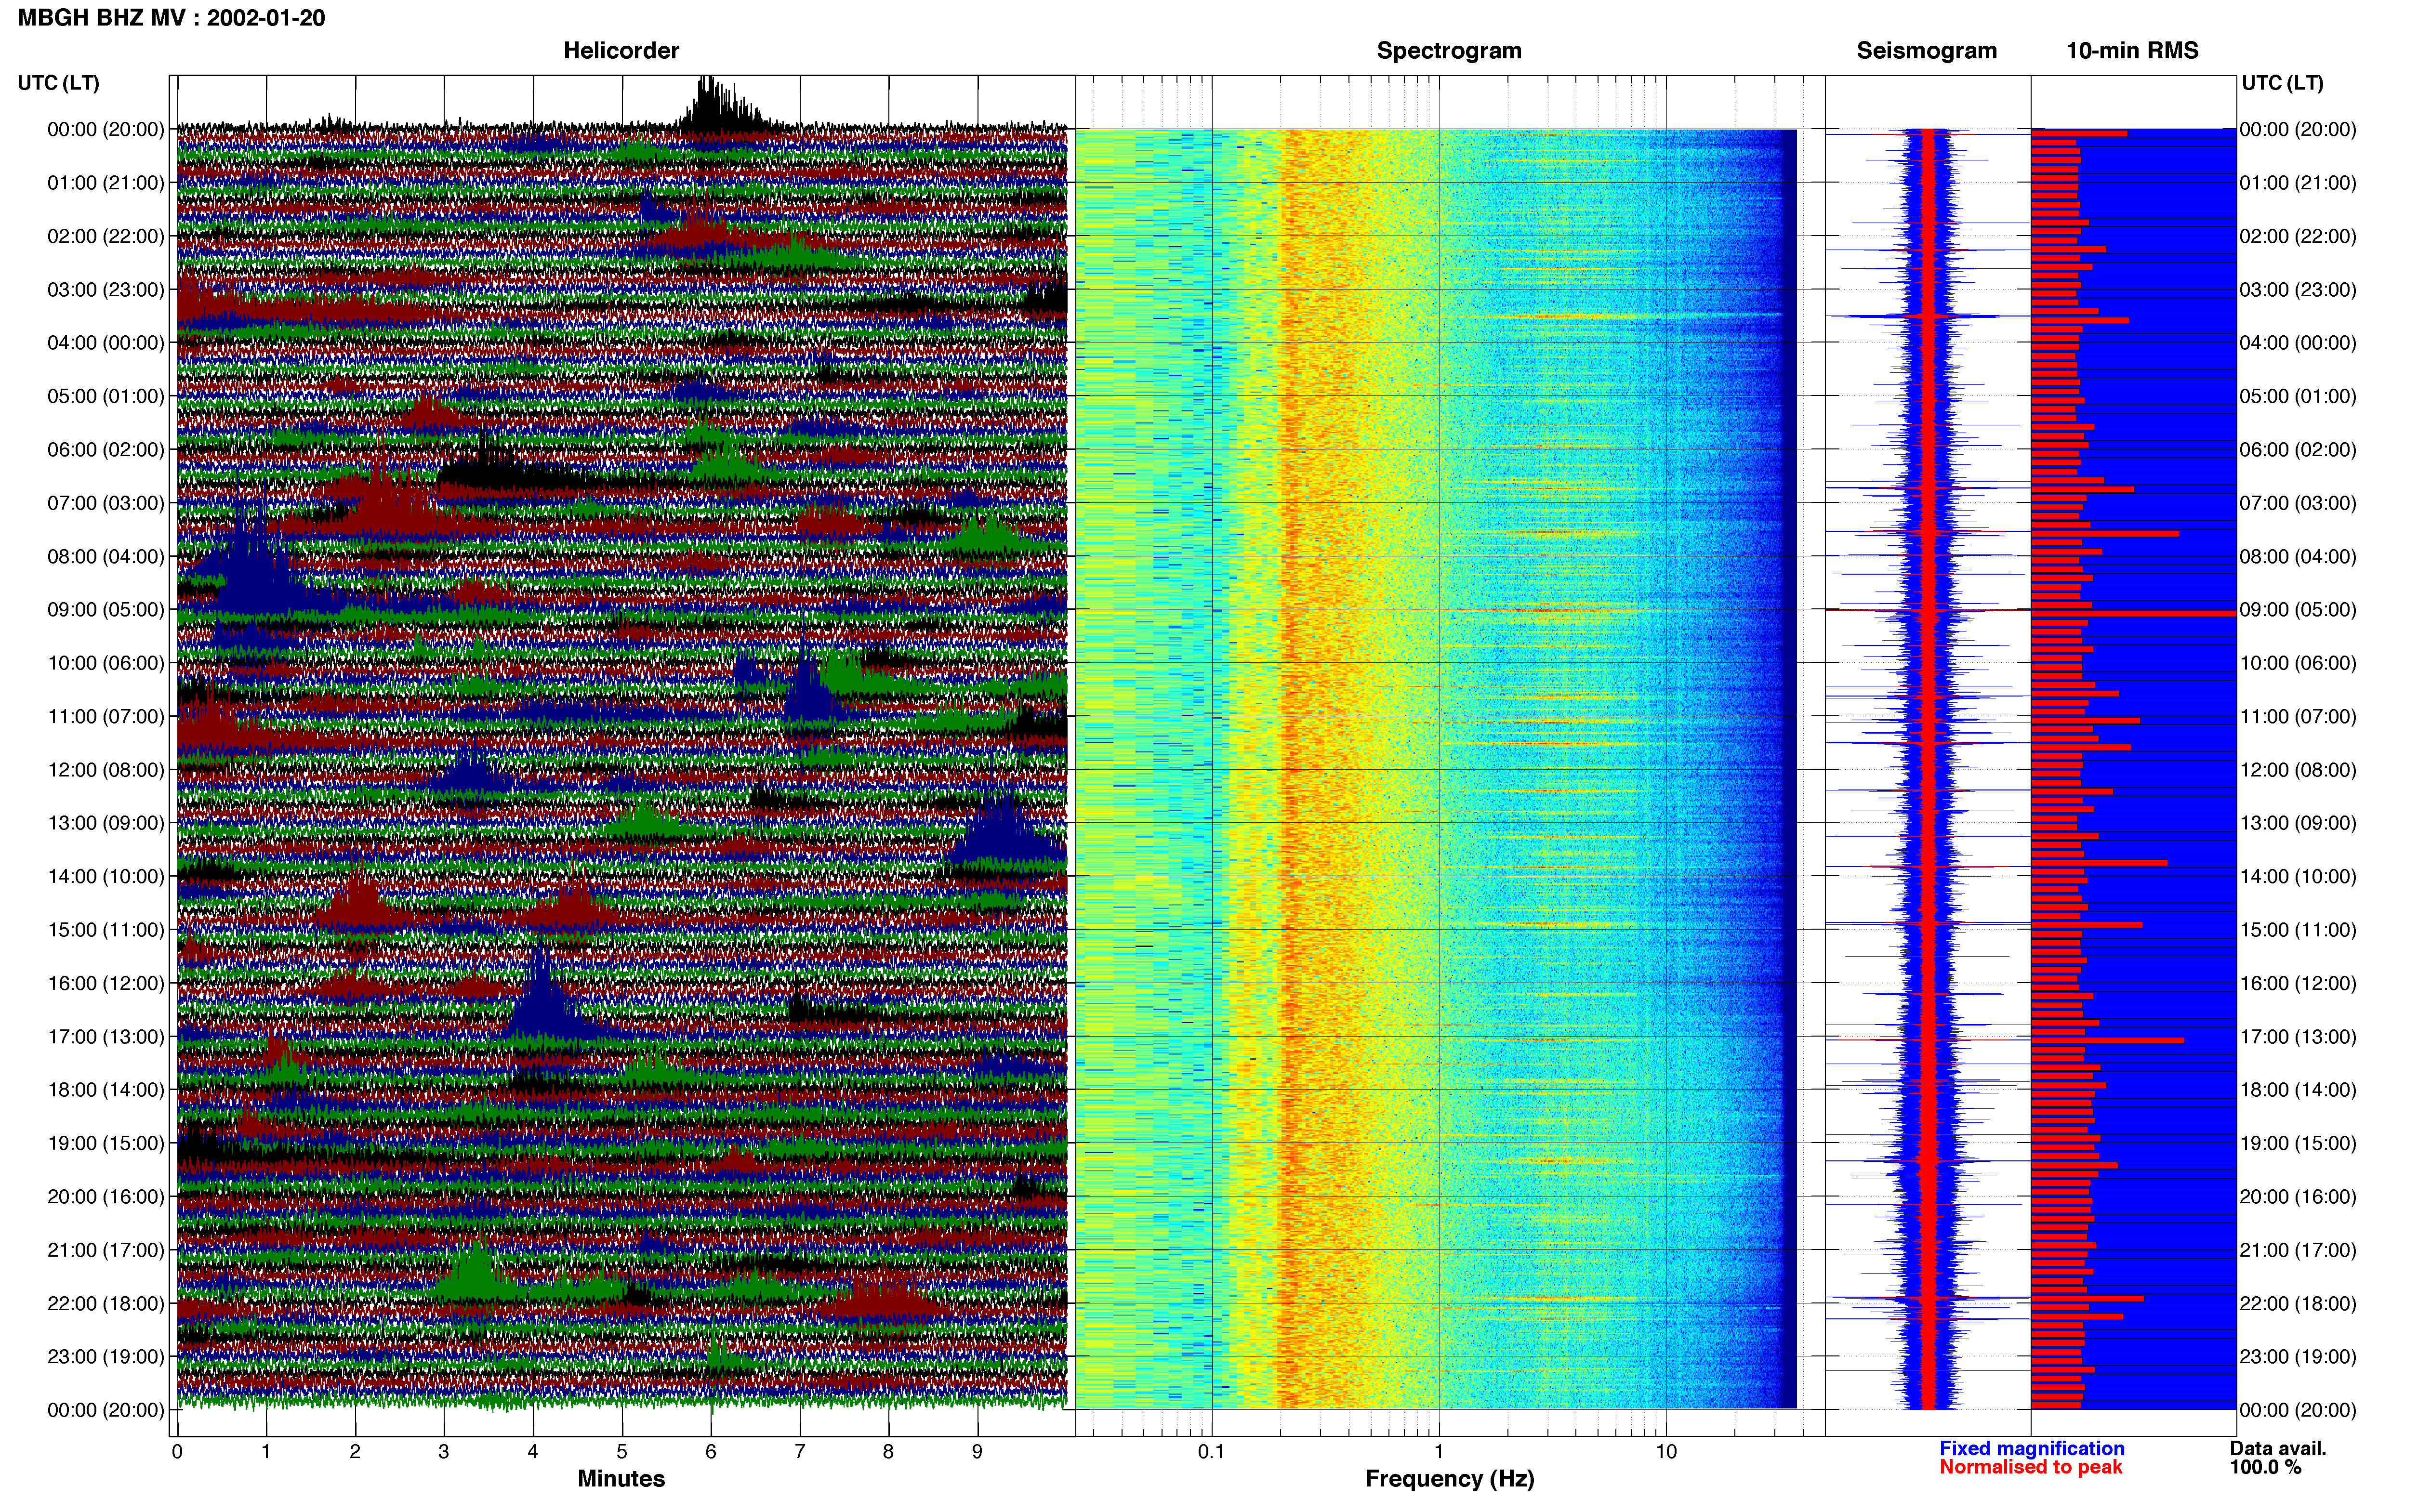The width and height of the screenshot is (2418, 1512).
Task: Click the 'Frequency (Hz)' x-axis label
Action: tap(1449, 1479)
